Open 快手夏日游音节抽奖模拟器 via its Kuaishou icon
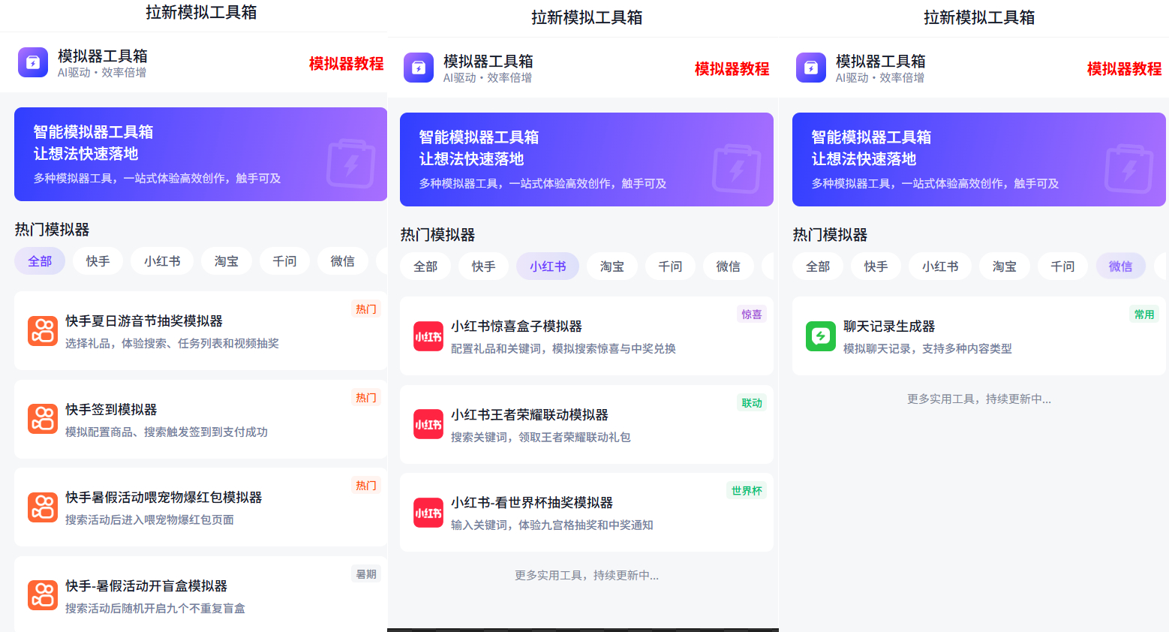This screenshot has width=1169, height=632. point(43,331)
